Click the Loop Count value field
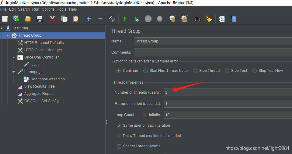Screen dimensions: 292x154 pyautogui.click(x=228, y=115)
